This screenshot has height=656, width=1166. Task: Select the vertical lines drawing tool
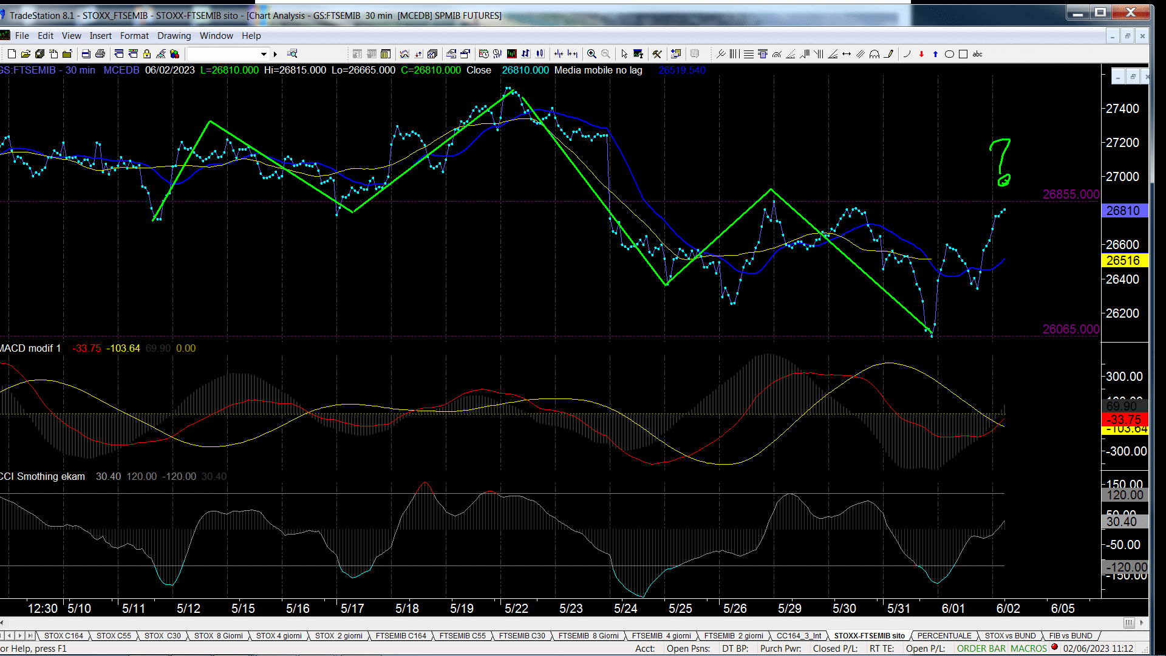[x=734, y=54]
